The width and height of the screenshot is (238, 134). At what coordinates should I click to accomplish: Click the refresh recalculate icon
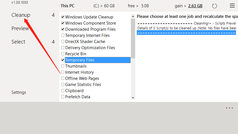pyautogui.click(x=215, y=6)
